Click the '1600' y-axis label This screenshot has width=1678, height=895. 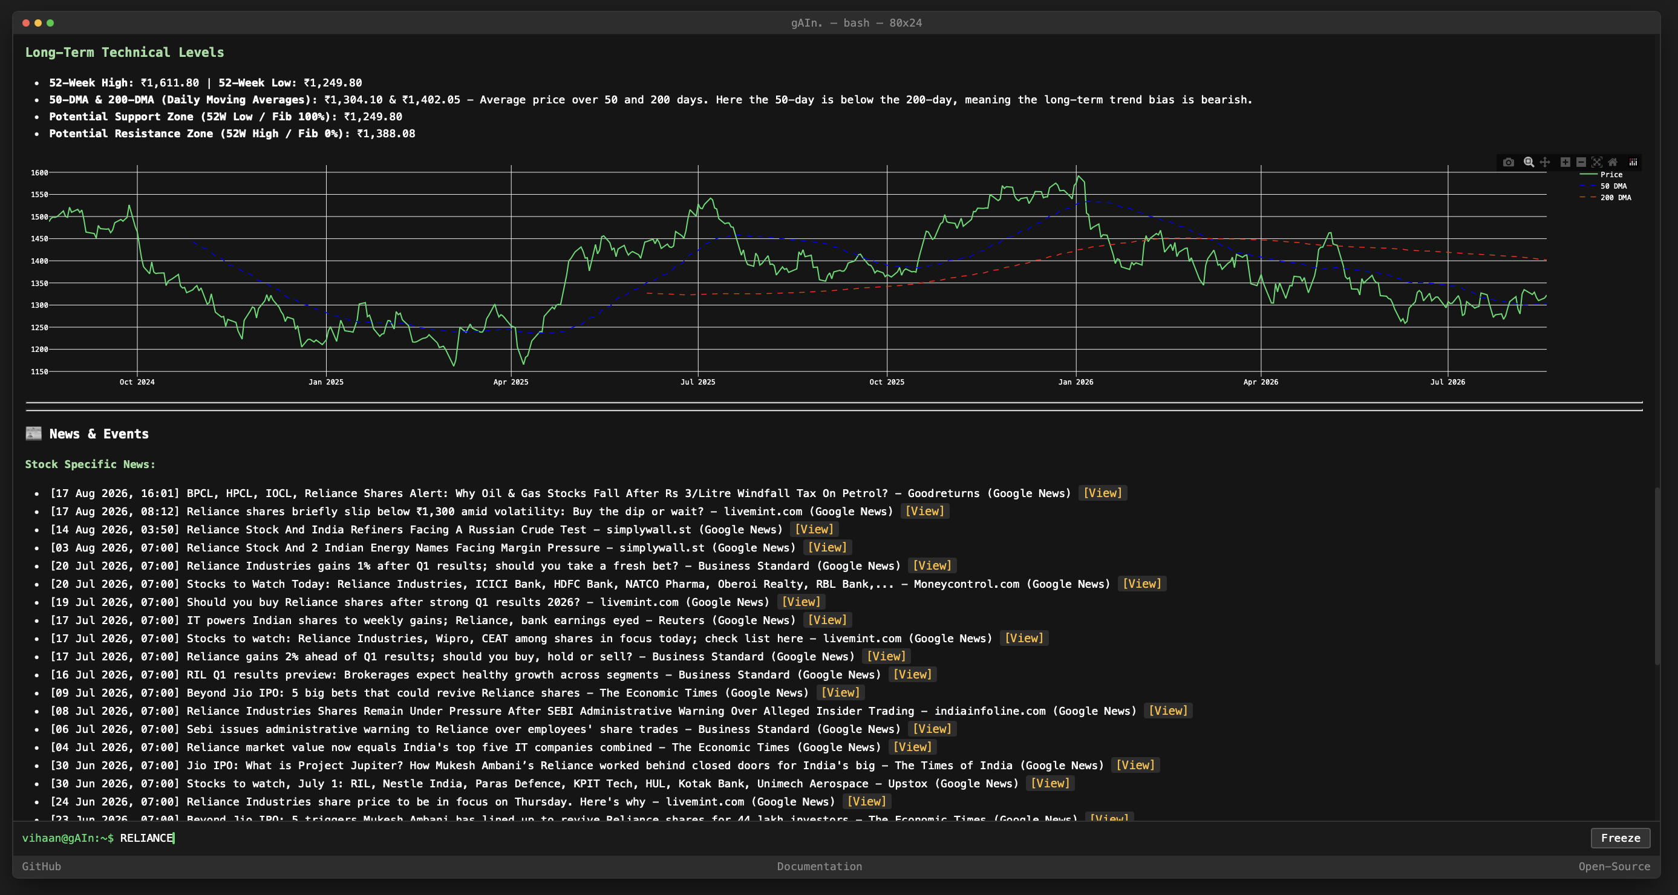39,172
